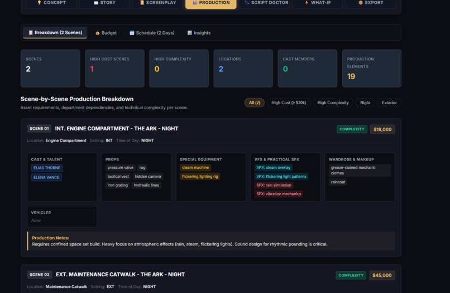Click the Budget money bag icon
Viewport: 450px width, 293px height.
coord(98,33)
